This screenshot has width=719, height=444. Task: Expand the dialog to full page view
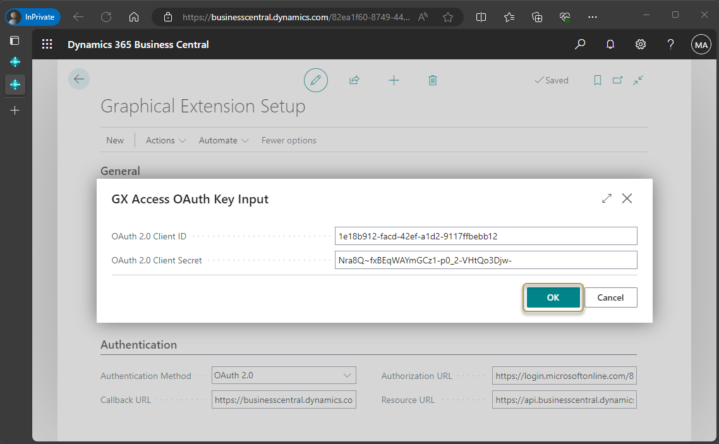[x=606, y=198]
